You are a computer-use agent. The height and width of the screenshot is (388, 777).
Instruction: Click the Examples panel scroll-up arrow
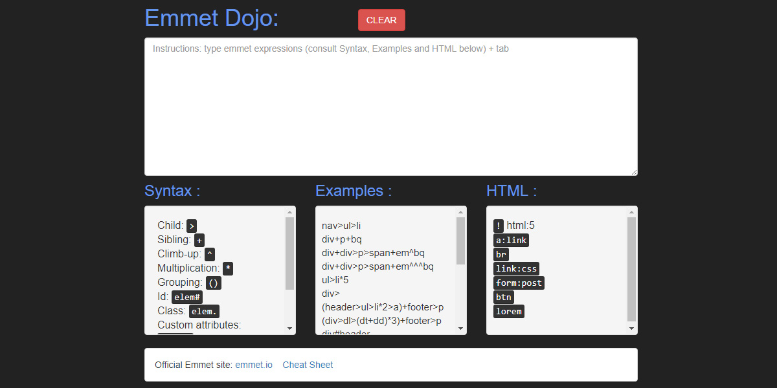[x=460, y=212]
